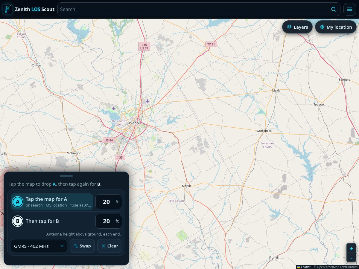359x269 pixels.
Task: Click the Teague town label
Action: click(319, 105)
